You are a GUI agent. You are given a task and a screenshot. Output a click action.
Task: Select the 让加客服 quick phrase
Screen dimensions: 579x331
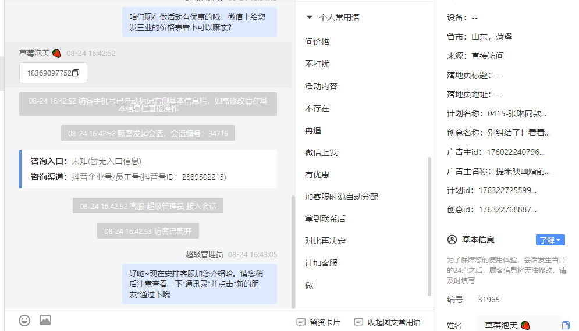[x=321, y=263]
